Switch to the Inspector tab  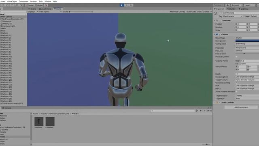pos(219,9)
